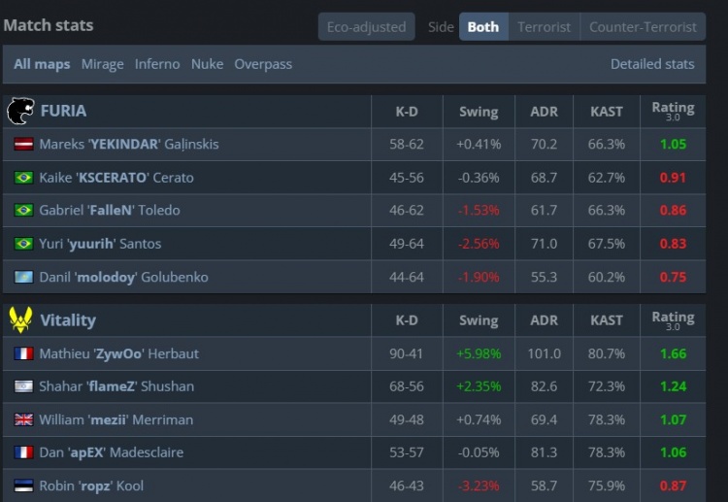
Task: Click the UK flag beside mezii
Action: [24, 419]
